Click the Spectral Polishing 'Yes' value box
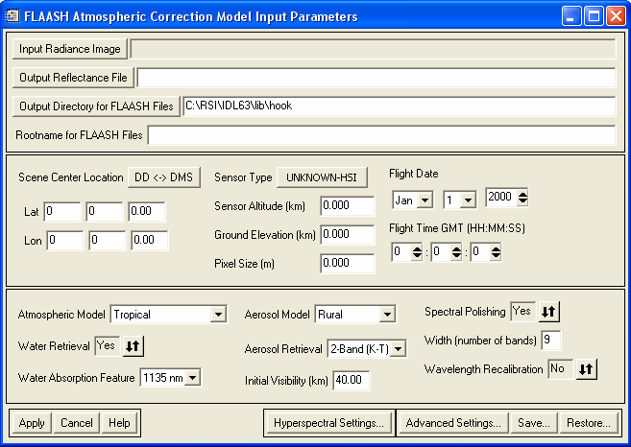The width and height of the screenshot is (631, 447). pos(522,312)
